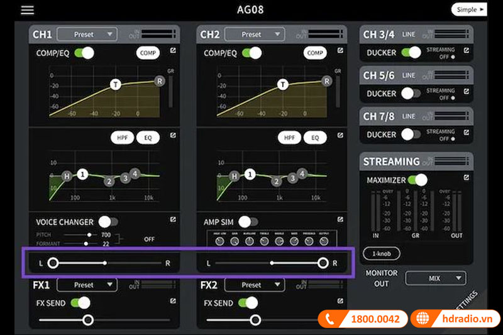This screenshot has height=335, width=503.
Task: Open Maximizer detail popup icon
Action: click(467, 177)
